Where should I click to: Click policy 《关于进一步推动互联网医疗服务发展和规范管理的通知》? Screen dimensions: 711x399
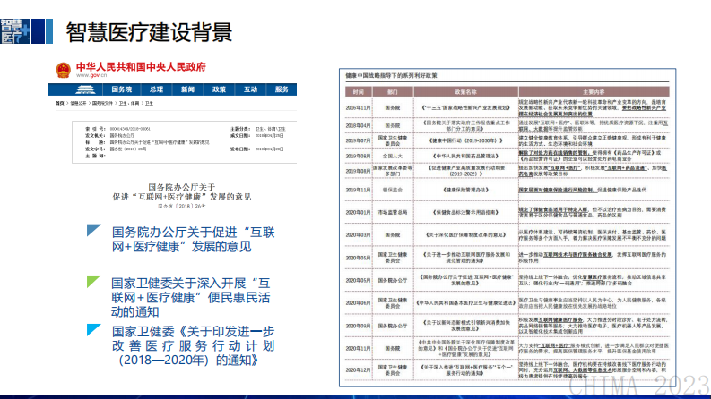coord(465,258)
